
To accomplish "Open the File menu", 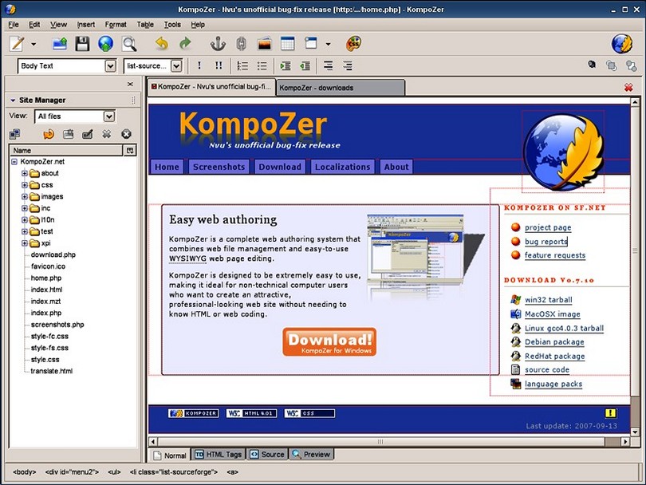I will [x=14, y=25].
